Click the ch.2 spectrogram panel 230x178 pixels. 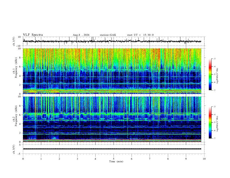coord(112,119)
